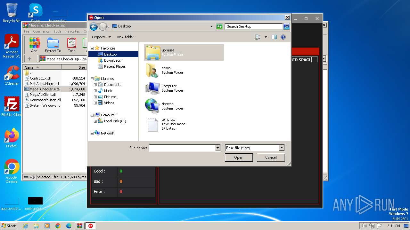This screenshot has width=410, height=230.
Task: Expand the Network tree node
Action: pos(92,133)
